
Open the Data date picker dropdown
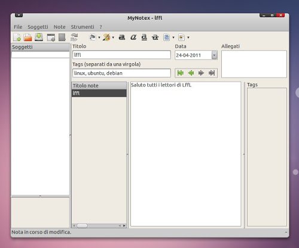pos(214,55)
